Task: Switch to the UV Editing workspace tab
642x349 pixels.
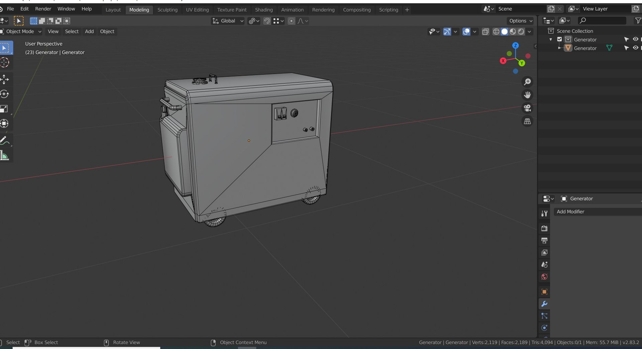Action: [x=197, y=10]
